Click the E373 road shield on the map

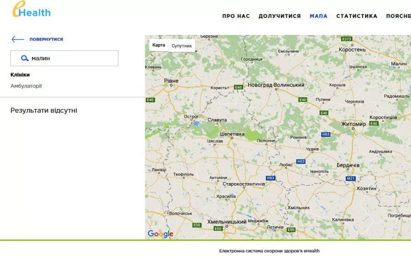(x=347, y=39)
